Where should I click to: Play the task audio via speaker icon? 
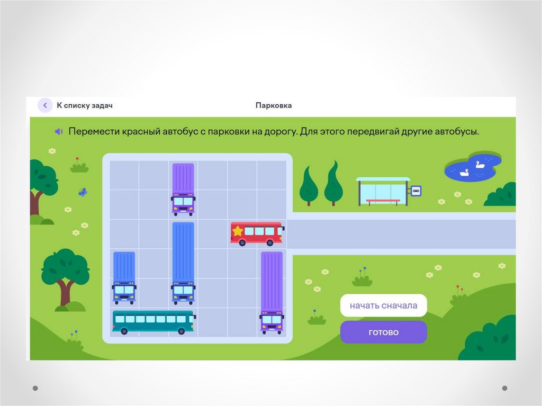pyautogui.click(x=59, y=131)
